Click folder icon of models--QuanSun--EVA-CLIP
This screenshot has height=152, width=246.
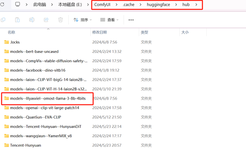(x=7, y=117)
